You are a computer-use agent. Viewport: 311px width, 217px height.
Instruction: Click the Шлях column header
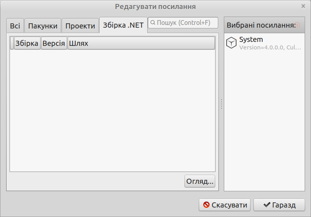[141, 43]
